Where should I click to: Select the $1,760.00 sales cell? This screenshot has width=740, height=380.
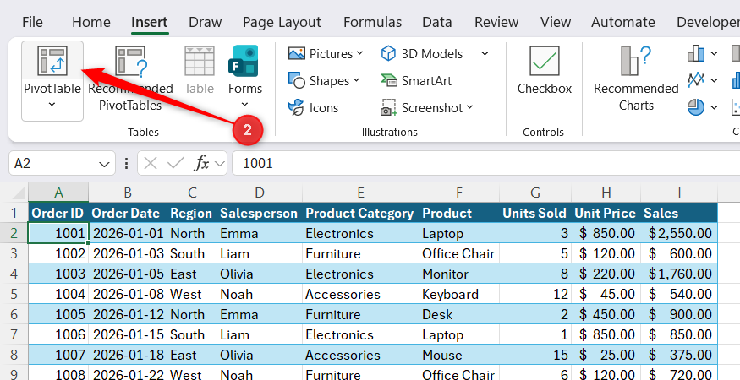click(679, 274)
